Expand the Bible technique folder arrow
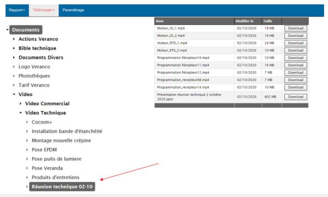 point(14,48)
